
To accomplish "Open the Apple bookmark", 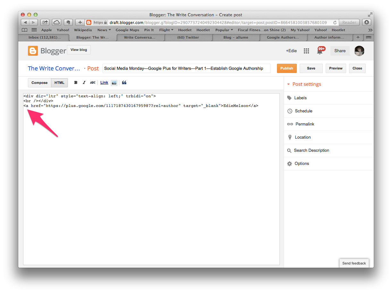I will [46, 30].
